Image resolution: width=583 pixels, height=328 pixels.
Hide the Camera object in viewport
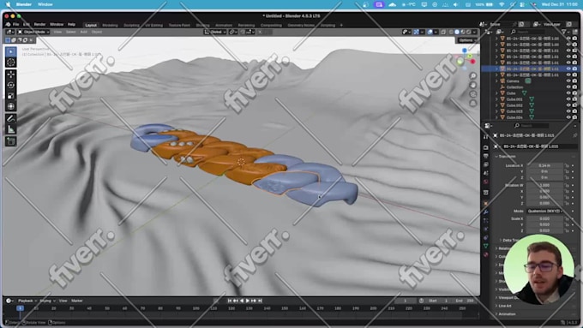tap(568, 81)
